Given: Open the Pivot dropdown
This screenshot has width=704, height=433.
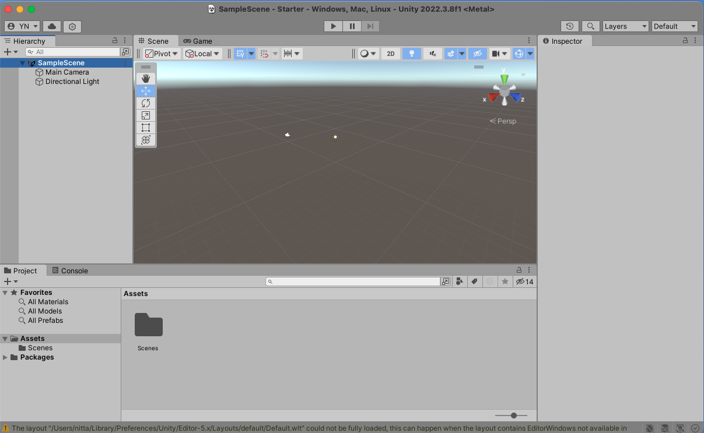Looking at the screenshot, I should click(x=162, y=54).
